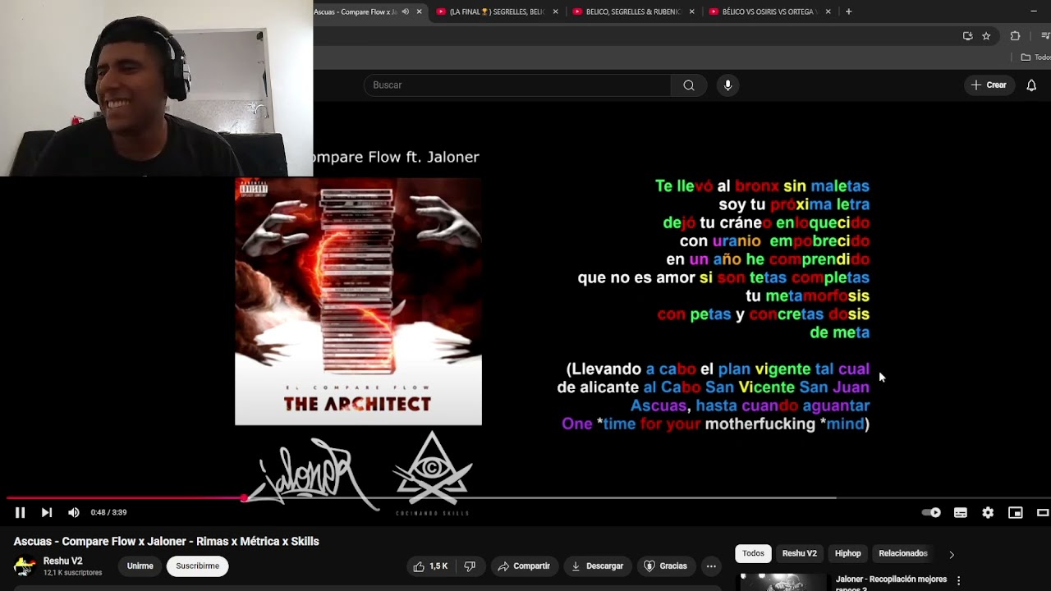Screen dimensions: 1051x591
Task: Close the Ascuas Compare Flow tab
Action: click(x=420, y=11)
